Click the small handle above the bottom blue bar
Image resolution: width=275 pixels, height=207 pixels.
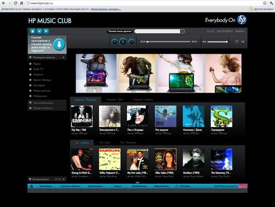(x=137, y=183)
